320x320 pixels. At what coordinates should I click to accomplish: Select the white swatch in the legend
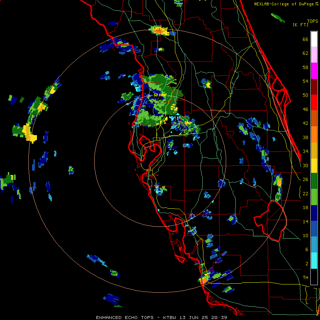314,39
